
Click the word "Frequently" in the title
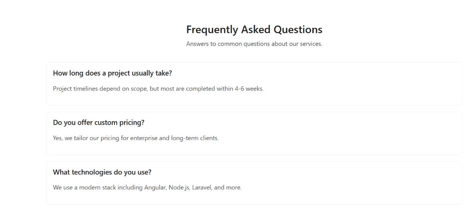(x=212, y=30)
